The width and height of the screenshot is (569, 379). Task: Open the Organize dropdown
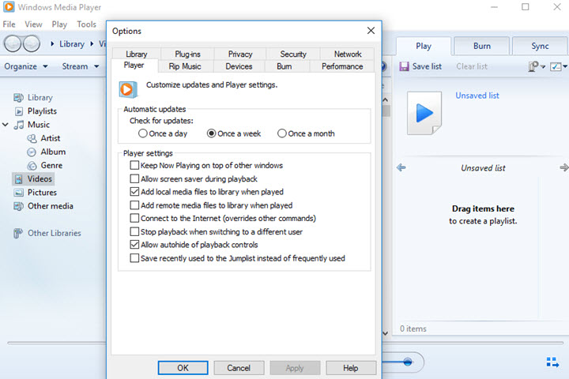click(x=26, y=66)
